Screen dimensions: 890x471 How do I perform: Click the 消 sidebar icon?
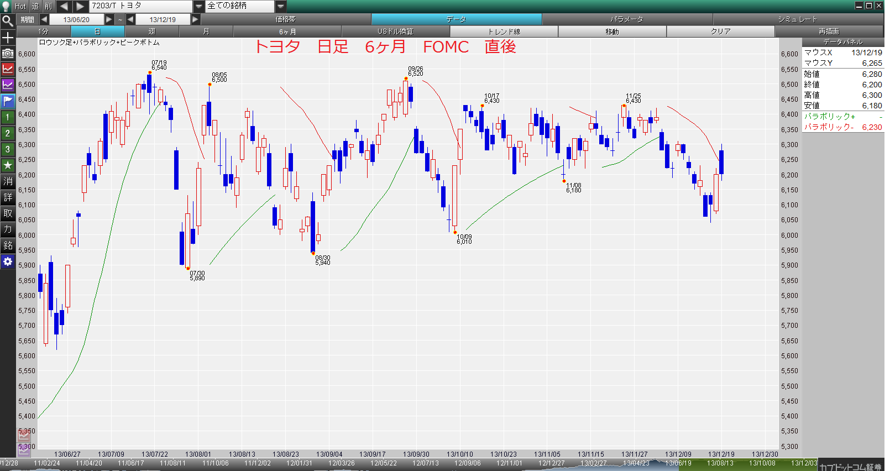point(8,181)
